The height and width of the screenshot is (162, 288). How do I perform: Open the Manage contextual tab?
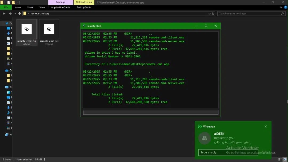click(61, 2)
